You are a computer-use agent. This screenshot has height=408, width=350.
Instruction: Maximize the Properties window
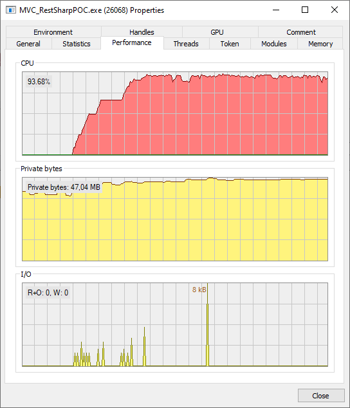pyautogui.click(x=305, y=10)
